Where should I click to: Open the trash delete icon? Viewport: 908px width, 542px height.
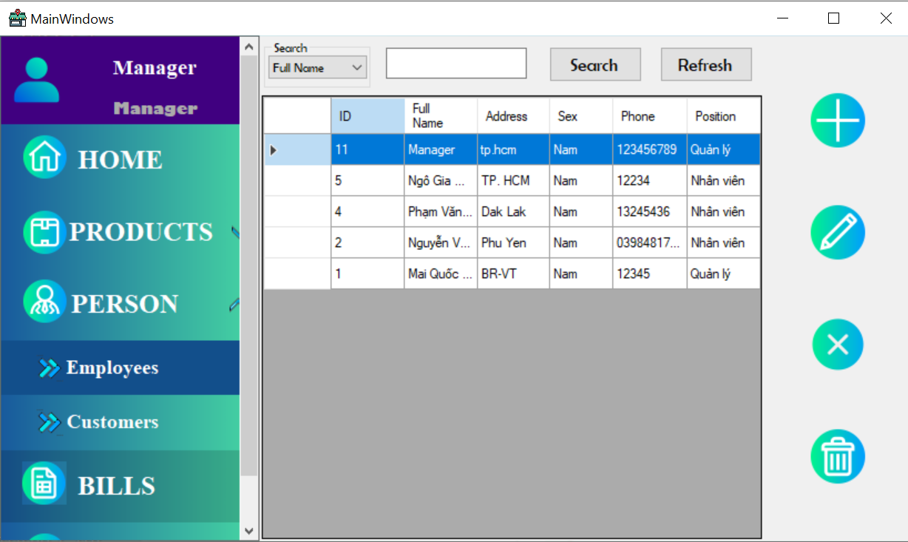837,456
